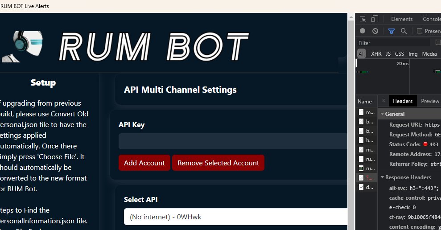Click the 'Request URL' entry
Image resolution: width=441 pixels, height=230 pixels.
click(x=415, y=125)
